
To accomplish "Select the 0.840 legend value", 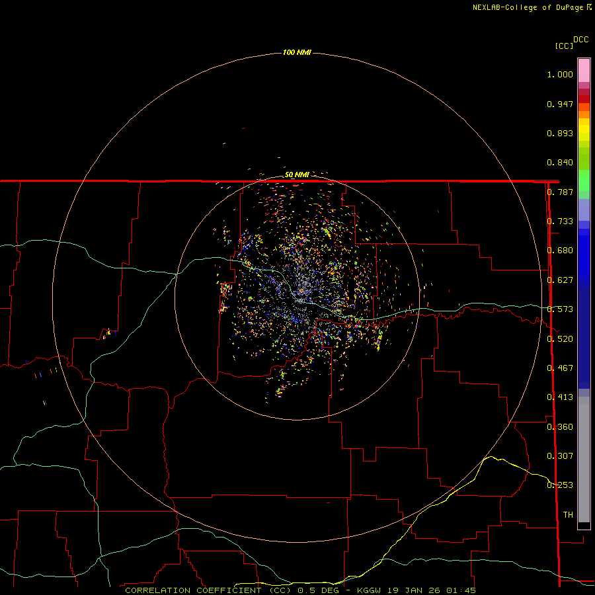I will tap(560, 163).
